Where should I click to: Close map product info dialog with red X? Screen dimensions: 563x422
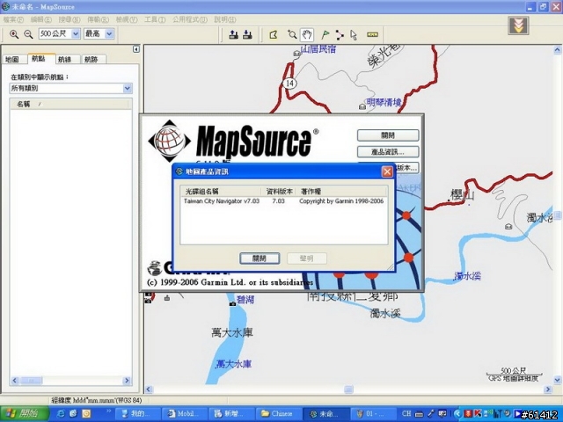tap(387, 172)
